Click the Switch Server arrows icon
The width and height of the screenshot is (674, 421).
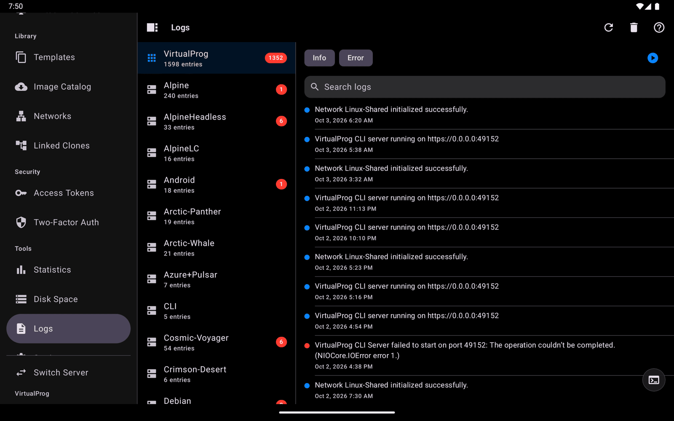[x=21, y=373]
